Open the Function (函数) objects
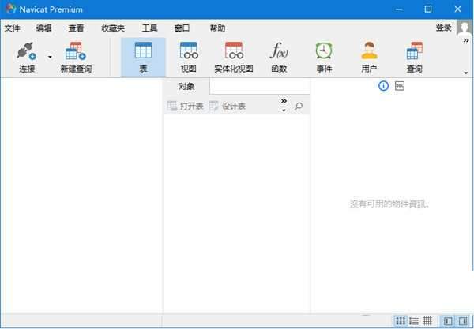The width and height of the screenshot is (474, 329). [x=279, y=54]
